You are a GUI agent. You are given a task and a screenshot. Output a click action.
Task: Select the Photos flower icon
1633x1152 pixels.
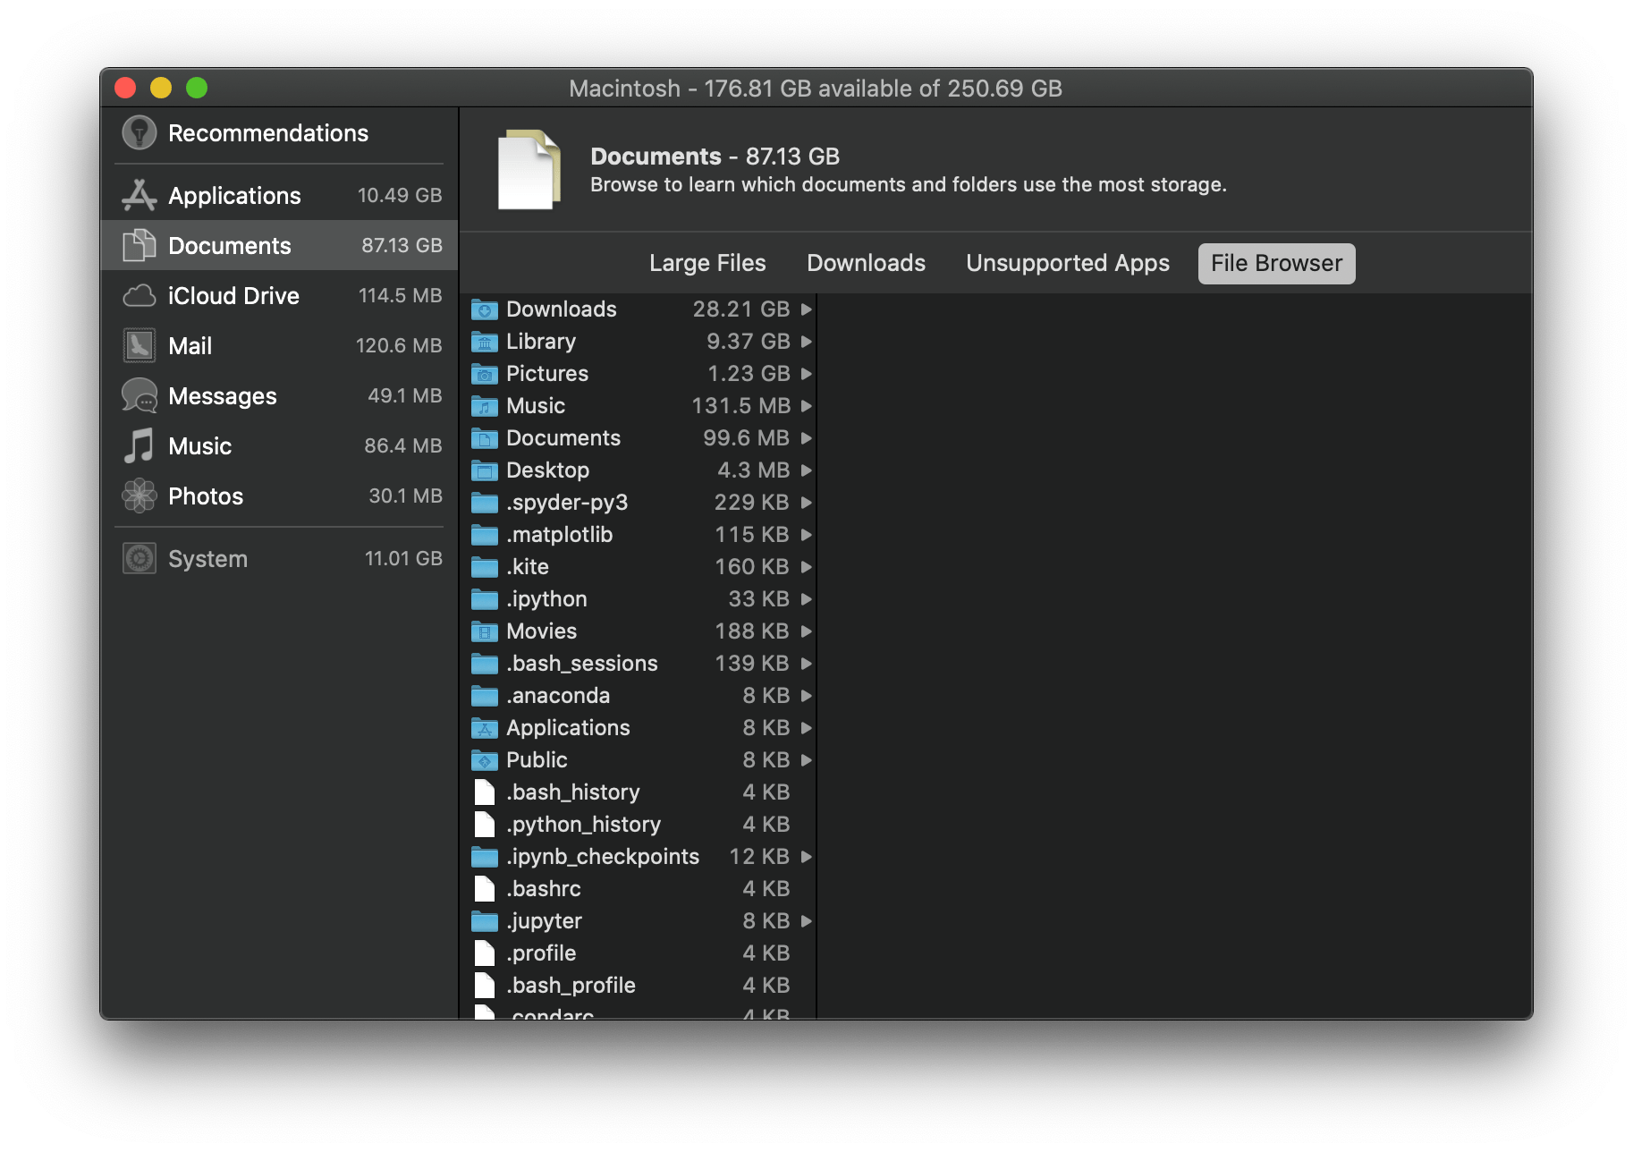tap(139, 496)
